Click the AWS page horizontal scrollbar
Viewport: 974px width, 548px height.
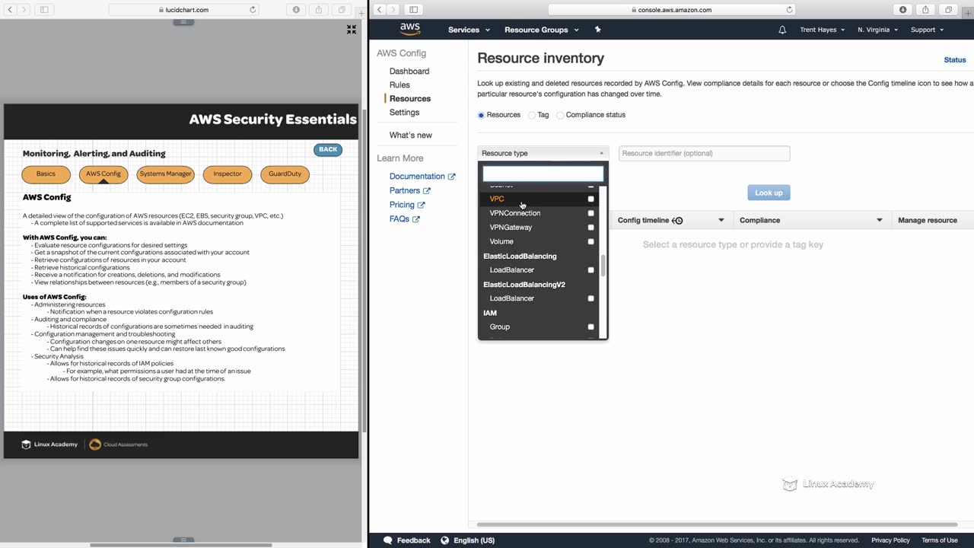[x=717, y=524]
